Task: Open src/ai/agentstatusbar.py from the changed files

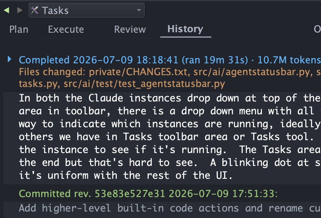Action: [x=253, y=72]
